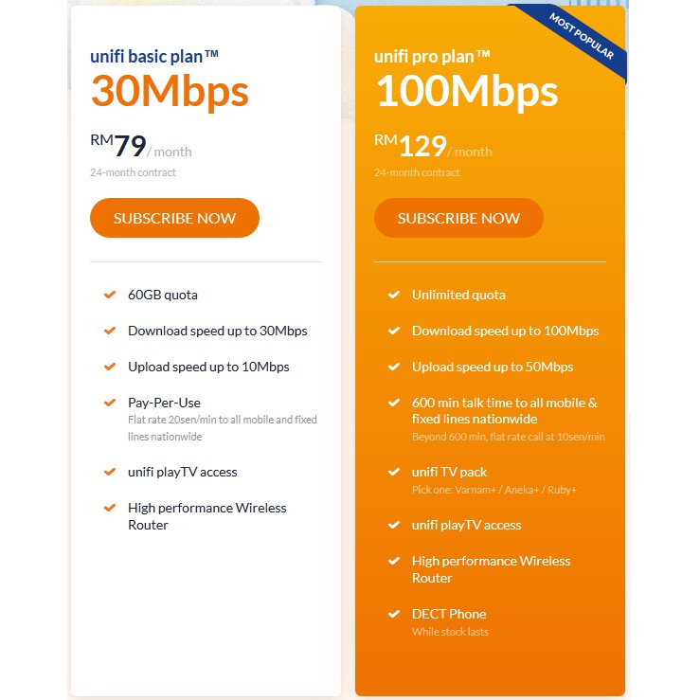Screen dimensions: 700x700
Task: Click the checkmark beside unifi TV pack
Action: coord(394,472)
